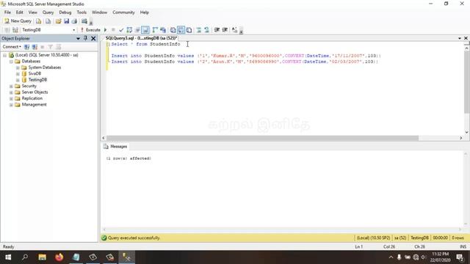Open Object Explorer window position dropdown arrow
Image resolution: width=470 pixels, height=264 pixels.
pos(78,39)
